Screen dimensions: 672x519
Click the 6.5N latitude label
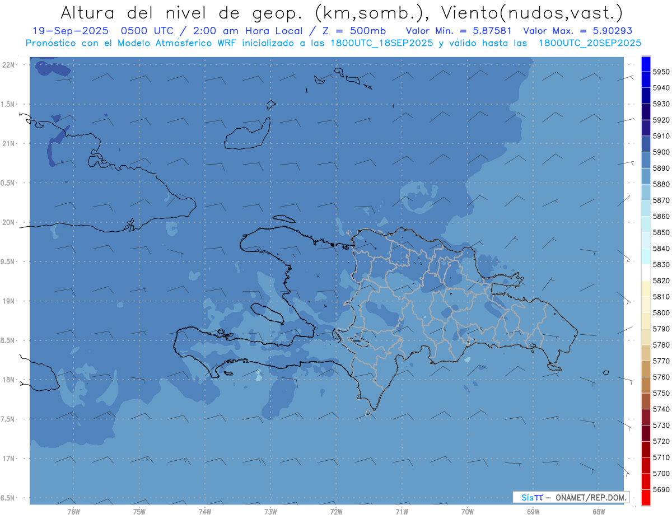tap(7, 498)
